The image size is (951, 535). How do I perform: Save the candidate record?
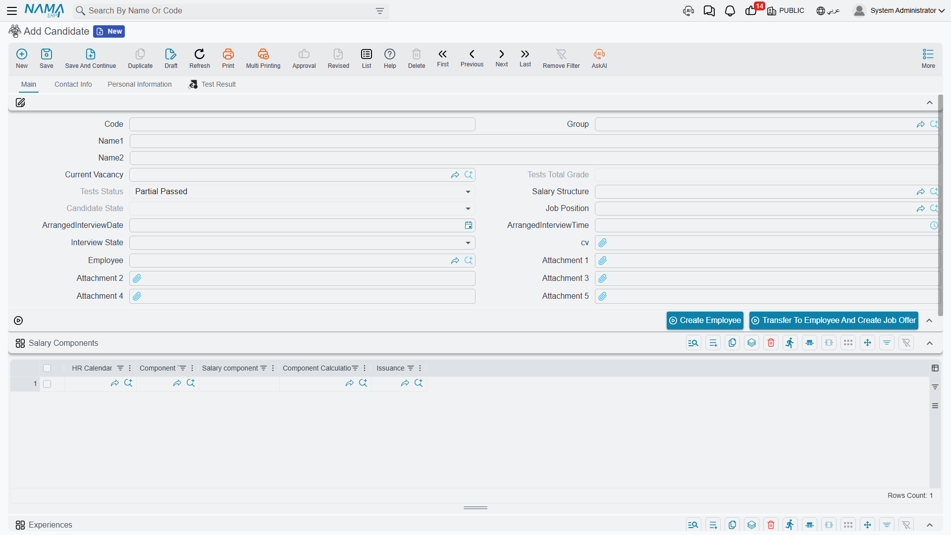click(x=47, y=58)
